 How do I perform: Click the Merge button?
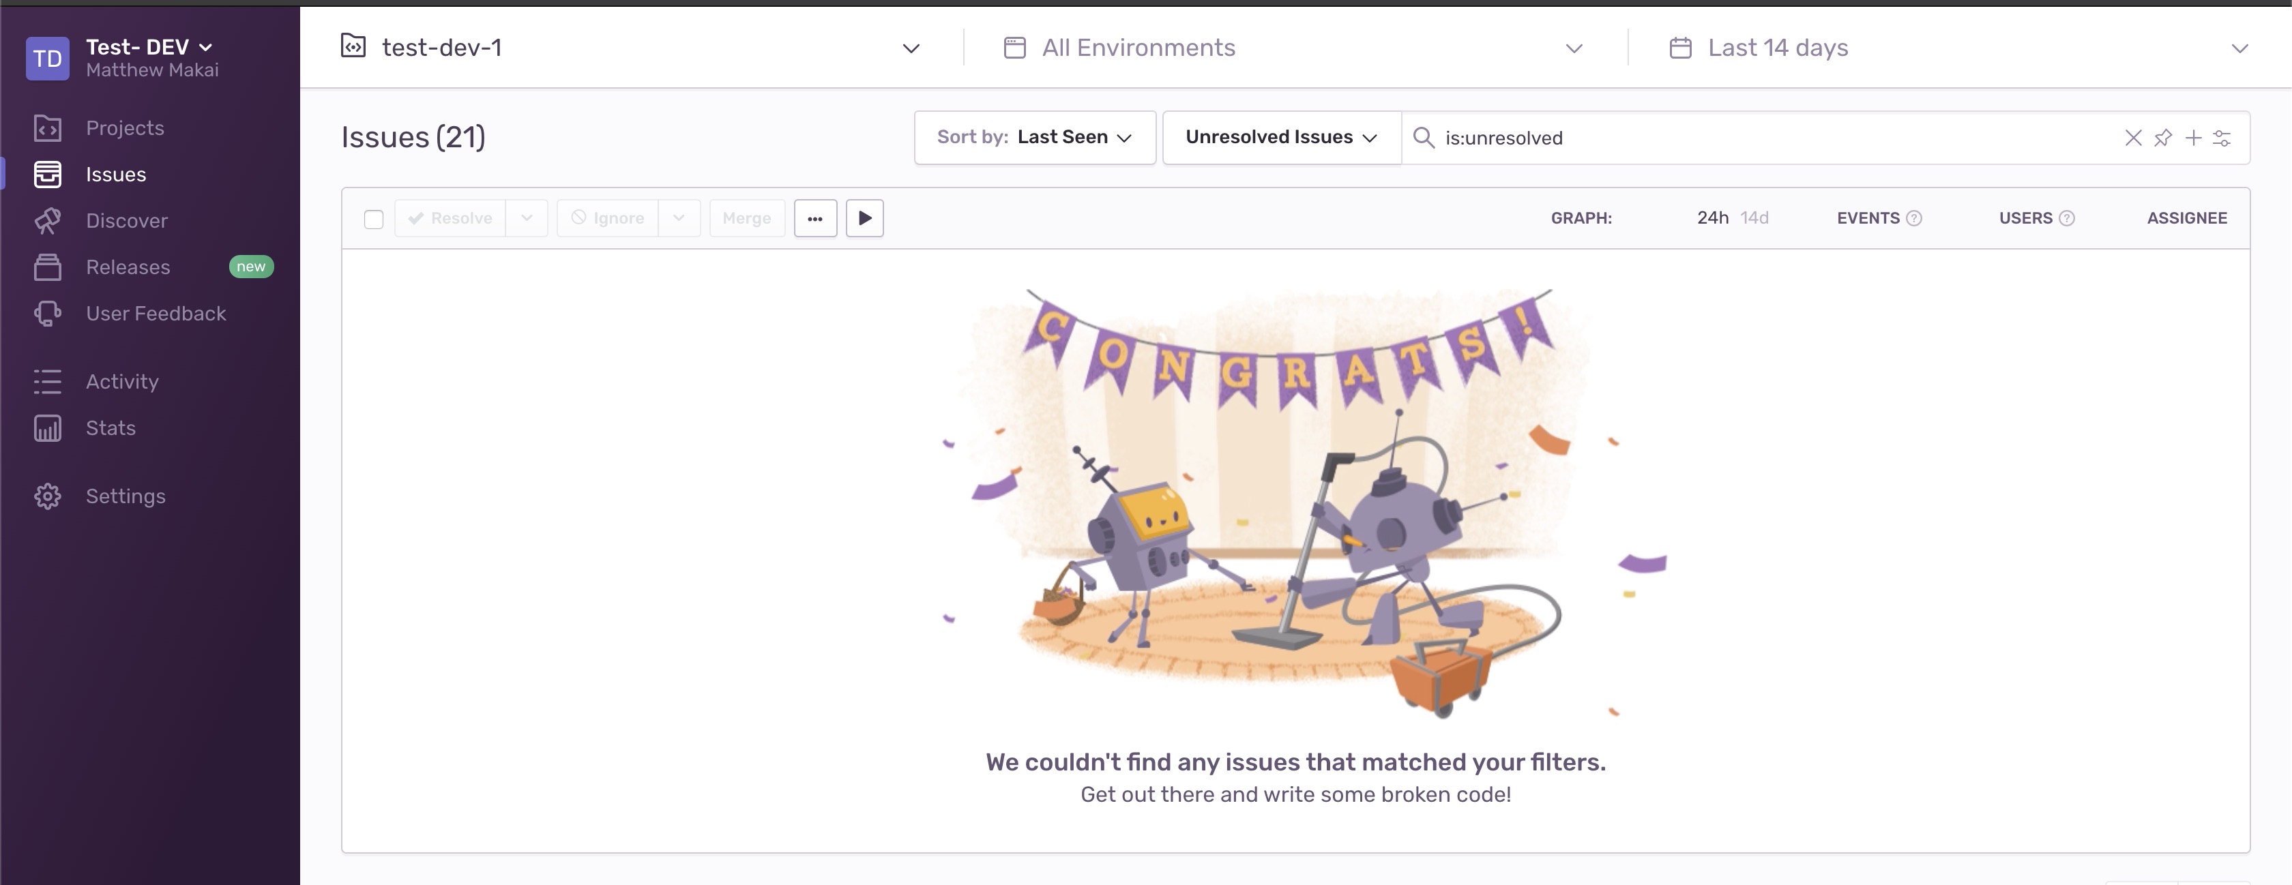coord(746,216)
